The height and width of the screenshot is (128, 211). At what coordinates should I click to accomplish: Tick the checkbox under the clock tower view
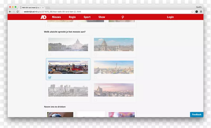(x=95, y=55)
